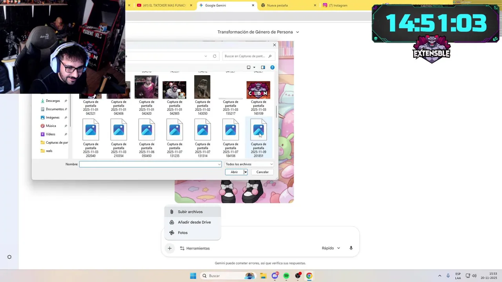This screenshot has width=502, height=282.
Task: Show hidden system tray icons chevron
Action: [440, 276]
